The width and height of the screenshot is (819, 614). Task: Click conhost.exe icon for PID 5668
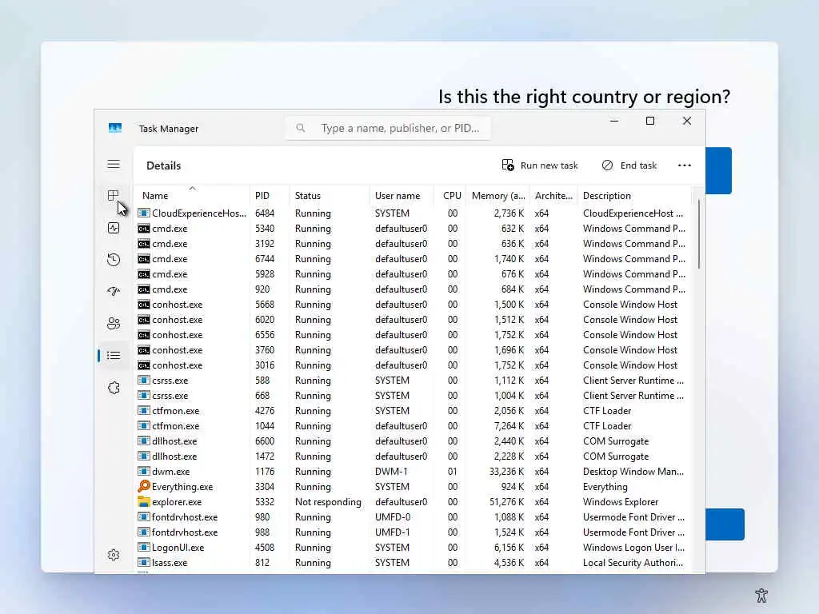144,305
